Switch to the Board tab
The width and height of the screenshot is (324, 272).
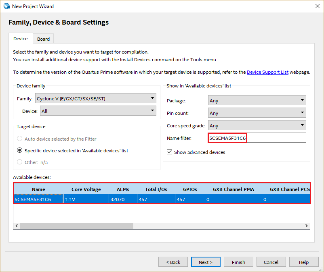43,39
